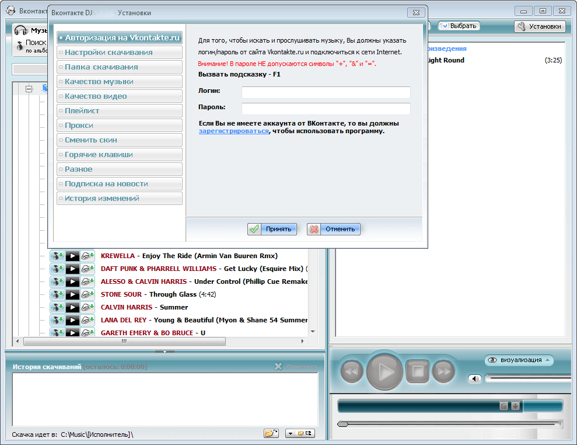
Task: Open the download folder with the folder-arrow icon
Action: [x=271, y=433]
